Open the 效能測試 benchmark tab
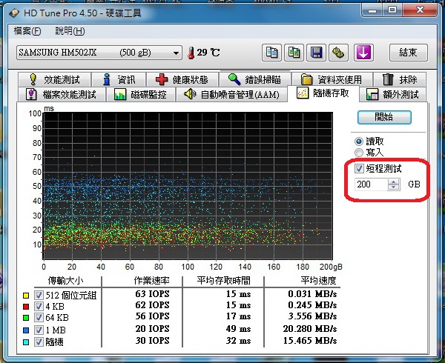445x363 pixels. (54, 79)
